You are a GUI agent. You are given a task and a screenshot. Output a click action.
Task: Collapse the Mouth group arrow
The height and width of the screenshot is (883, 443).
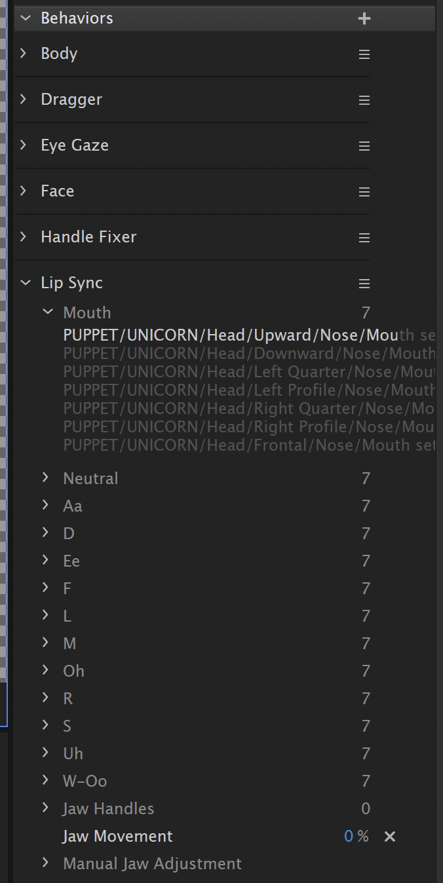47,312
